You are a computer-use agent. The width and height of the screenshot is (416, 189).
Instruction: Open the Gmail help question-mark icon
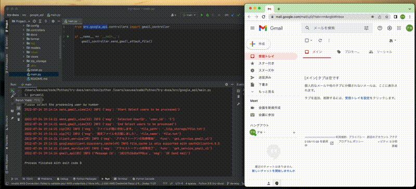380,28
